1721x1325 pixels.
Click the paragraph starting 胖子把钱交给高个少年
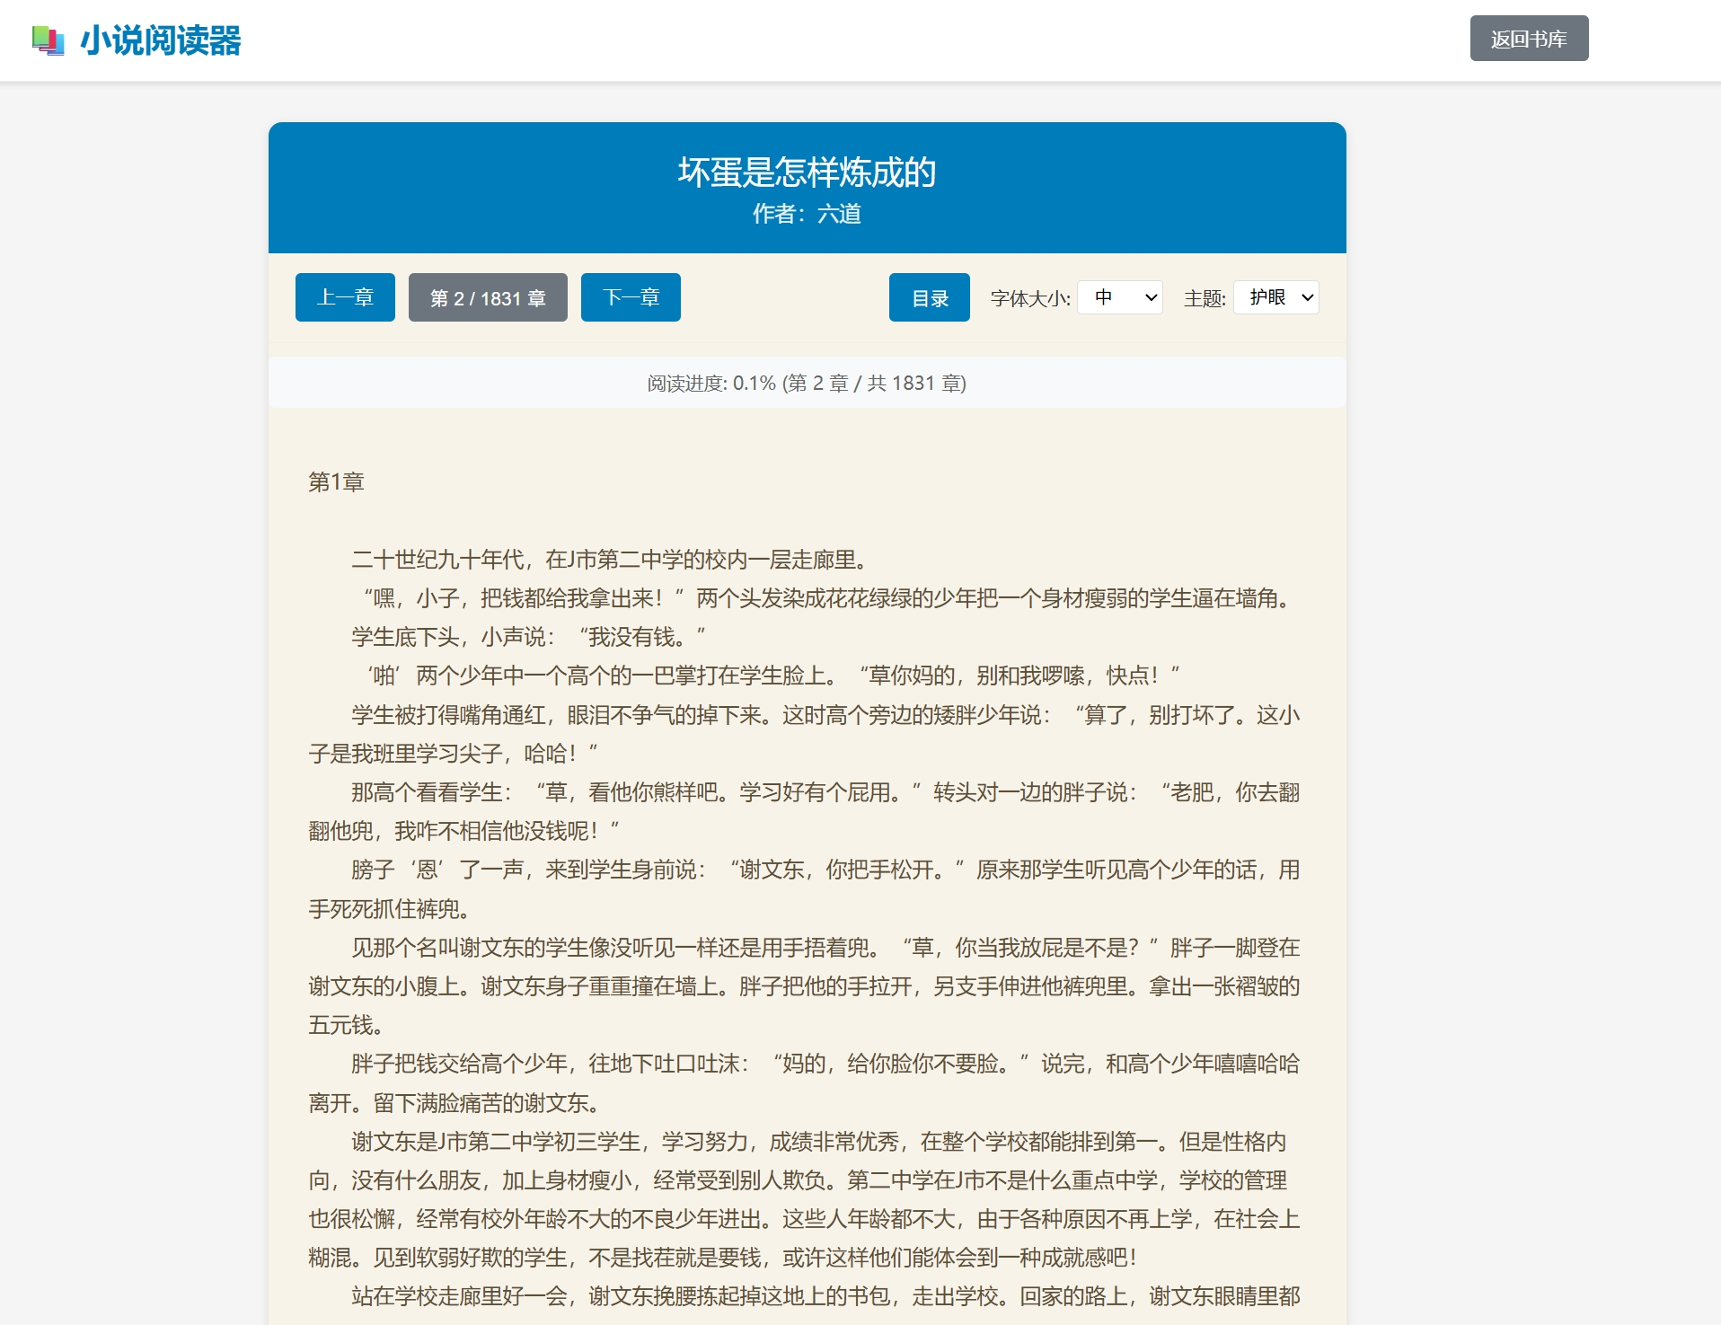click(804, 1083)
